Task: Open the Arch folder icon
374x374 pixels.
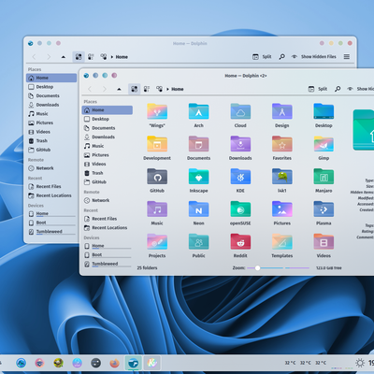Action: tap(198, 111)
